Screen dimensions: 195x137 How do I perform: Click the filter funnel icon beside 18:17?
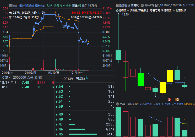[x=12, y=83]
